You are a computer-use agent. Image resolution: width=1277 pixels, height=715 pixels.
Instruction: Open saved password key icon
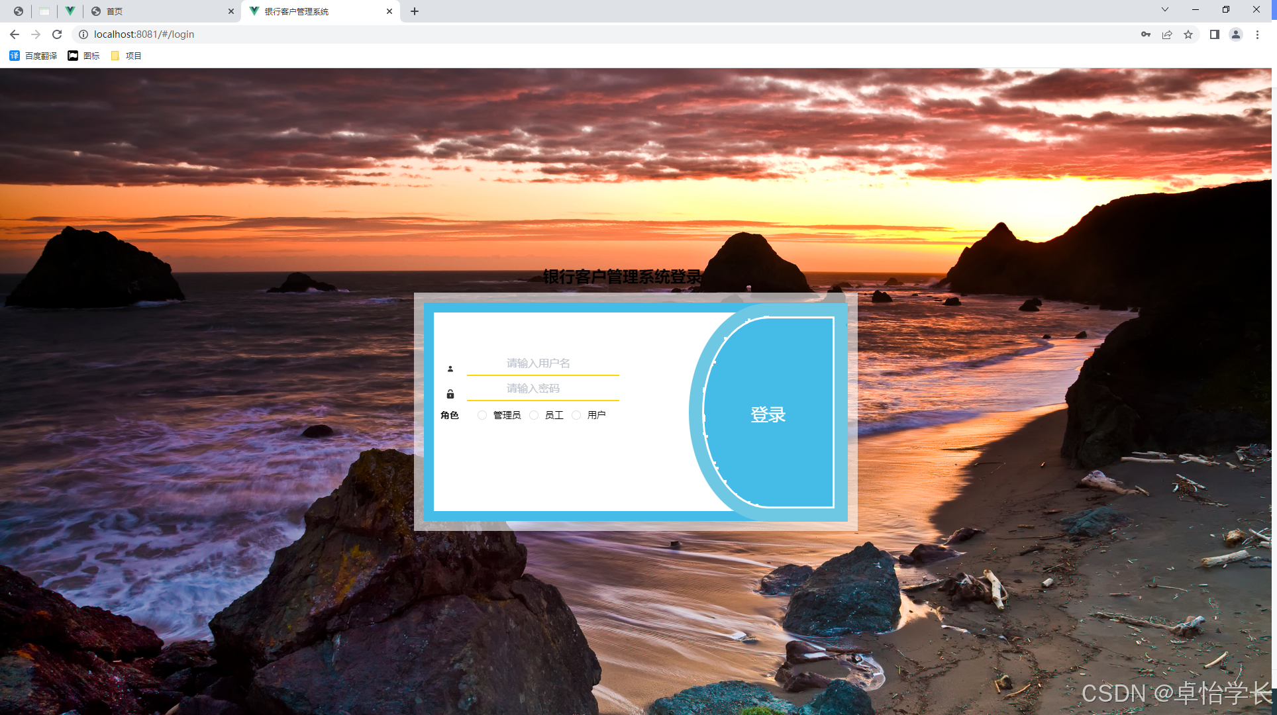coord(1146,34)
